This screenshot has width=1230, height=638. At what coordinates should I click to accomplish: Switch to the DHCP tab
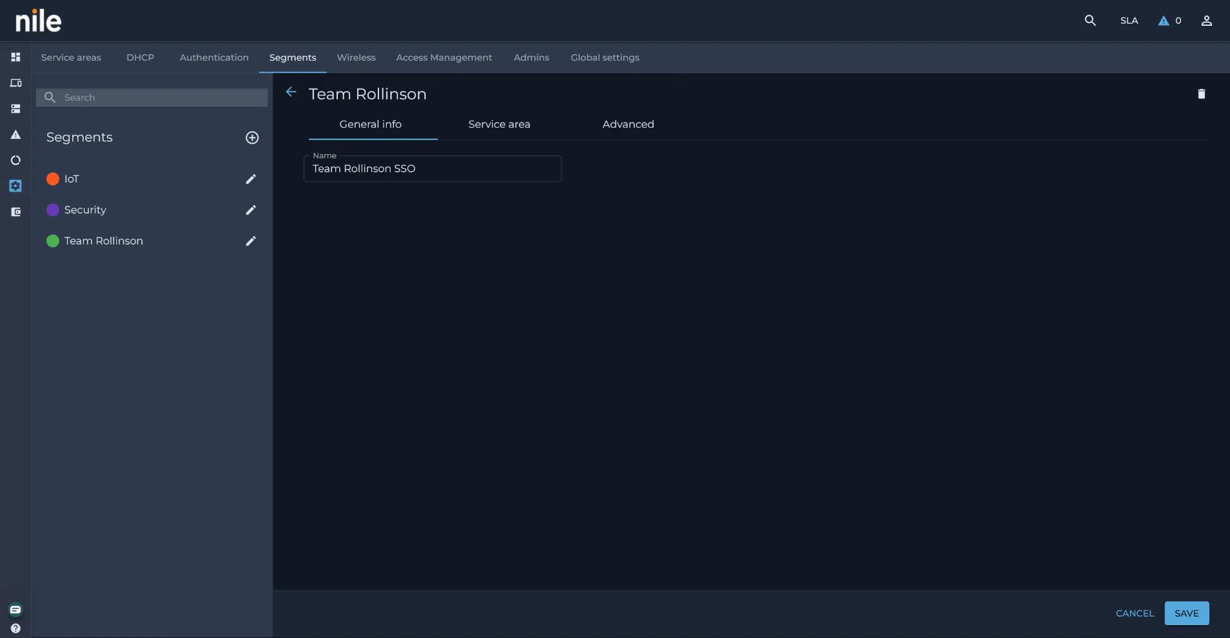coord(141,57)
